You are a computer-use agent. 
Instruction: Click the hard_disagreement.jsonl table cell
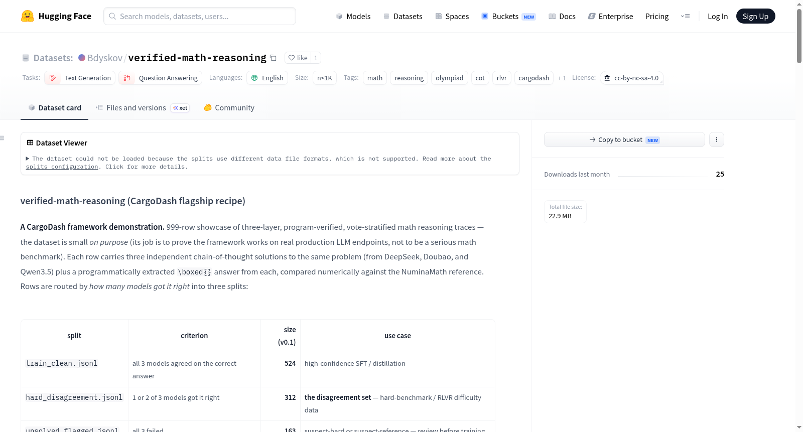[74, 403]
